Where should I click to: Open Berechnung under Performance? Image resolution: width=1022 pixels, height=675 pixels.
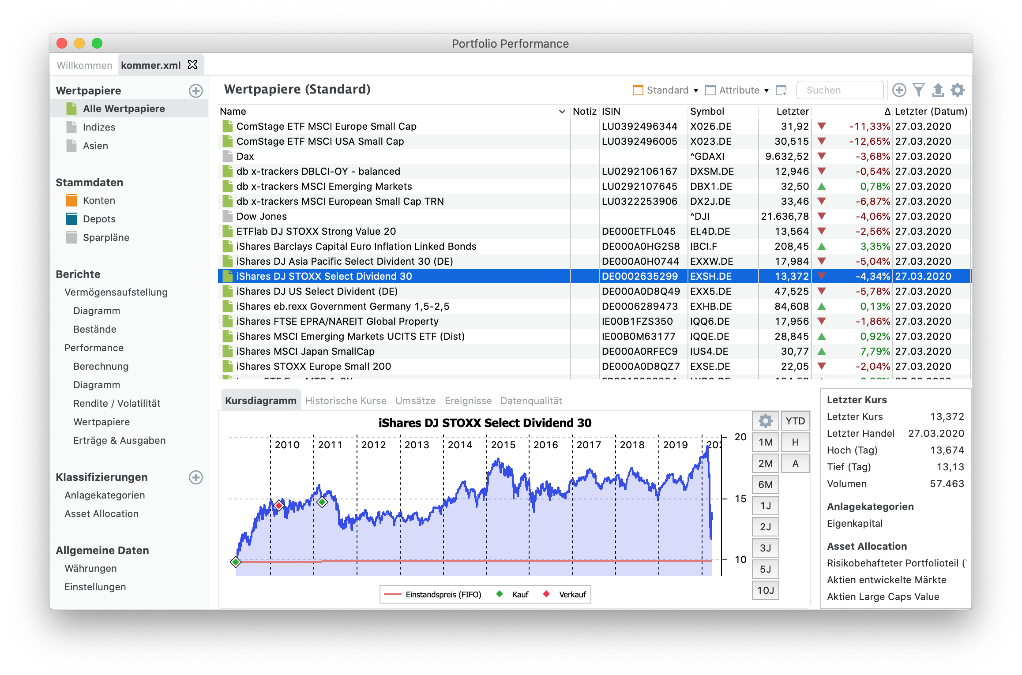click(101, 366)
